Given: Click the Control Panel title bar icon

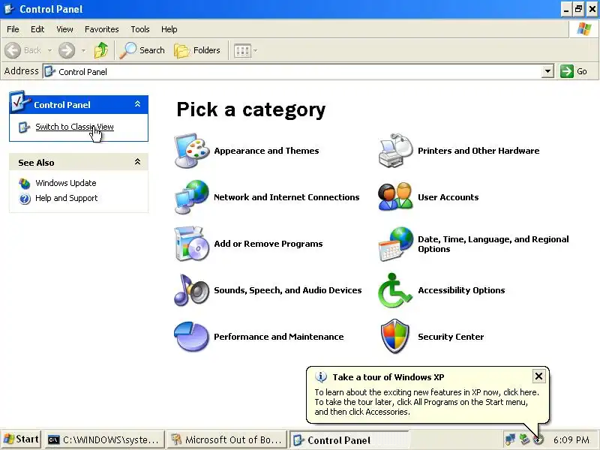Looking at the screenshot, I should 9,9.
